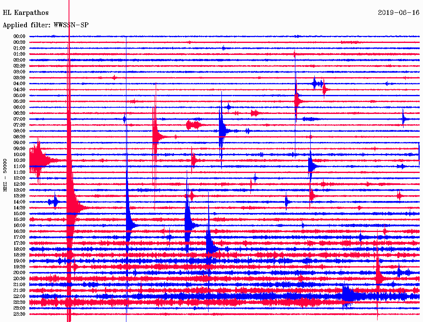Select the 18:30 time label
The image size is (423, 322).
19,255
